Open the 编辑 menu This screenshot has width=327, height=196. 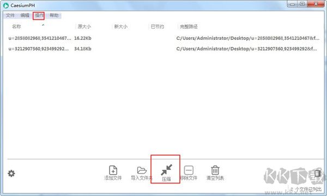(25, 15)
